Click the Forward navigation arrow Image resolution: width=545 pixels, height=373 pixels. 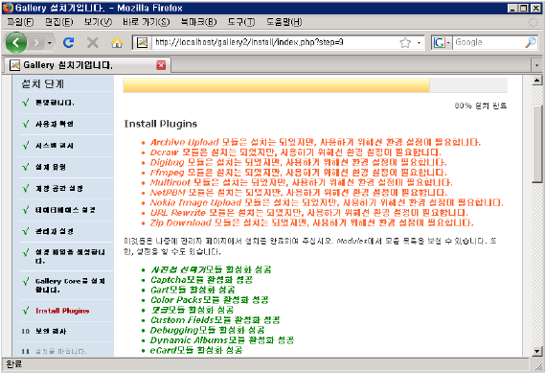tap(35, 43)
